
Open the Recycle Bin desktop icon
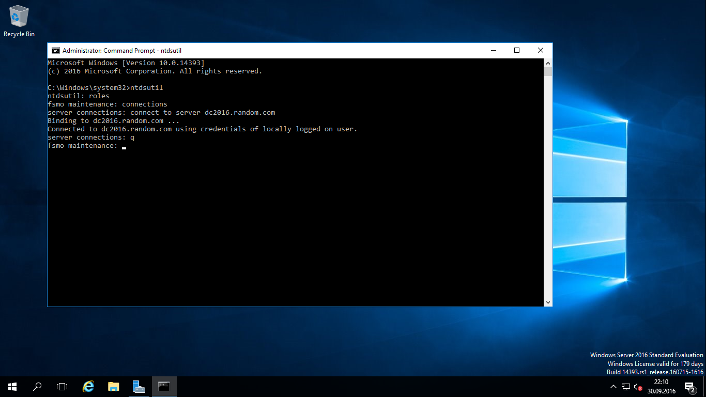pos(19,21)
